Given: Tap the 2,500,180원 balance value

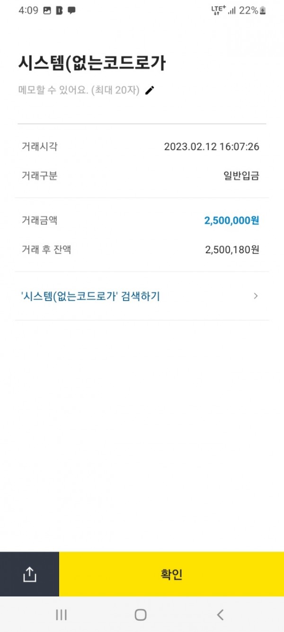Looking at the screenshot, I should [x=232, y=250].
